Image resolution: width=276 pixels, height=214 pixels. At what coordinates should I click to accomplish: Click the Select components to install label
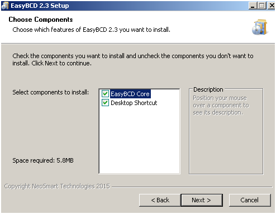pos(51,92)
